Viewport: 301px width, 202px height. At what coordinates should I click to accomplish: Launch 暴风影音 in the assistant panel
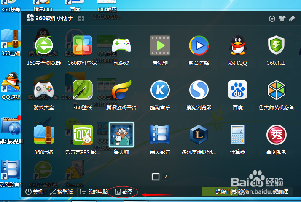[x=160, y=135]
